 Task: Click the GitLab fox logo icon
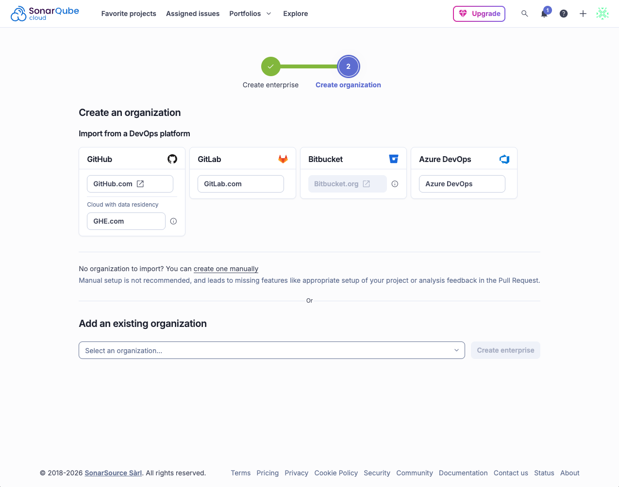click(283, 159)
